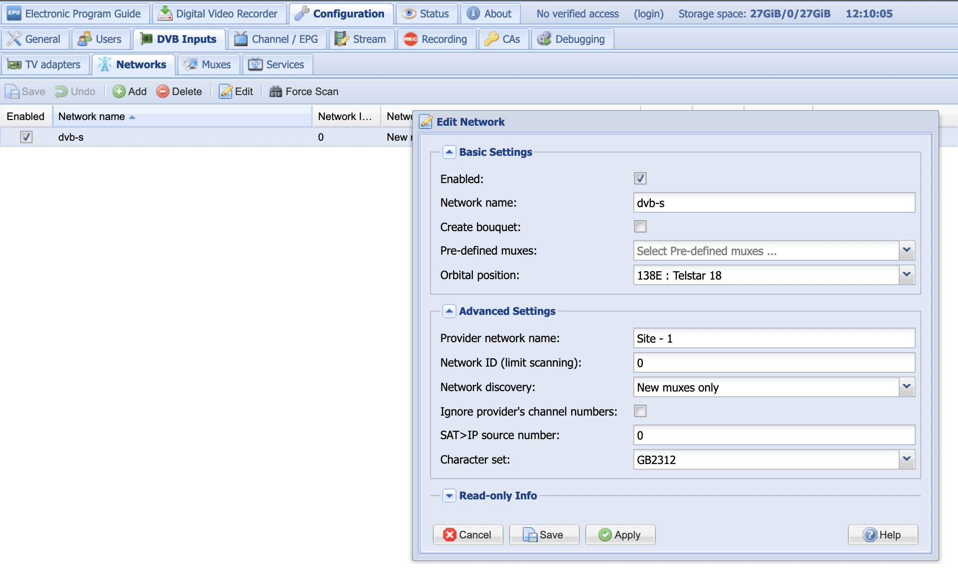The image size is (958, 577).
Task: Check the Create bouquet checkbox
Action: tap(640, 226)
